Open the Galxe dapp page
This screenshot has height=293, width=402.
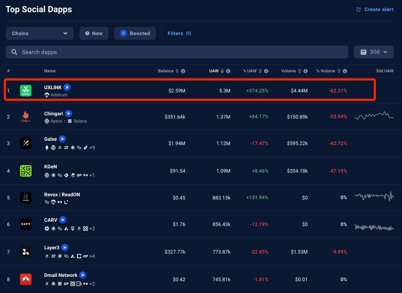point(50,139)
